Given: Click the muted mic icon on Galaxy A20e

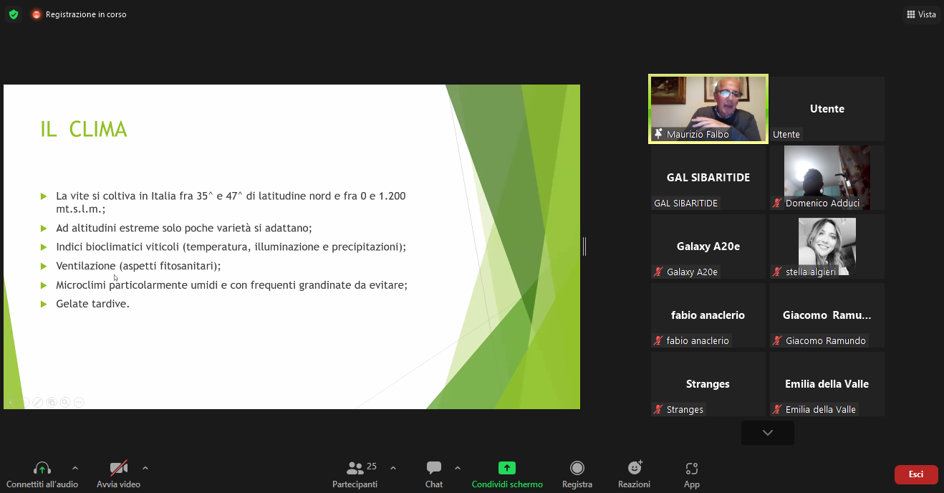Looking at the screenshot, I should point(658,272).
